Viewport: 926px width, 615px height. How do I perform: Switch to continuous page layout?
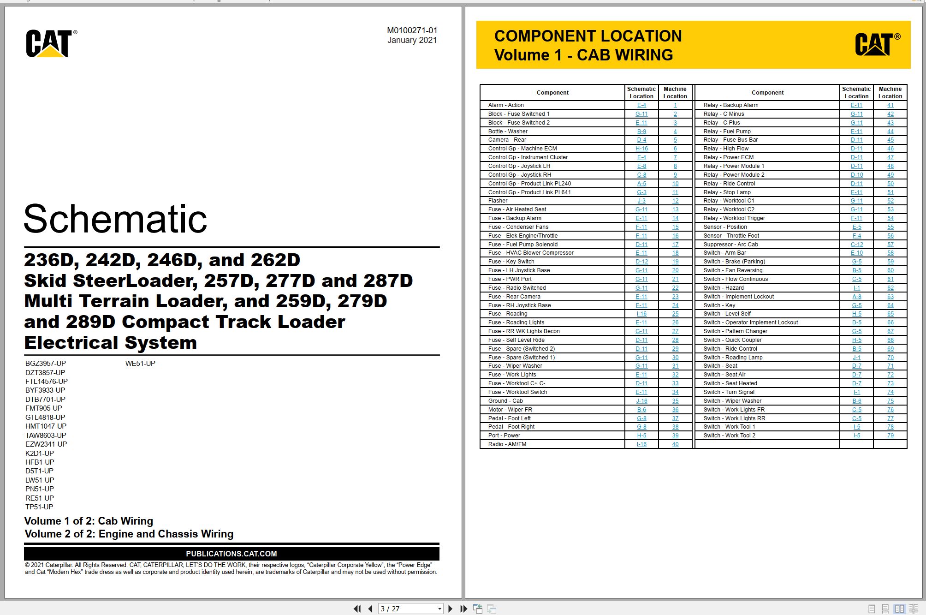[885, 609]
